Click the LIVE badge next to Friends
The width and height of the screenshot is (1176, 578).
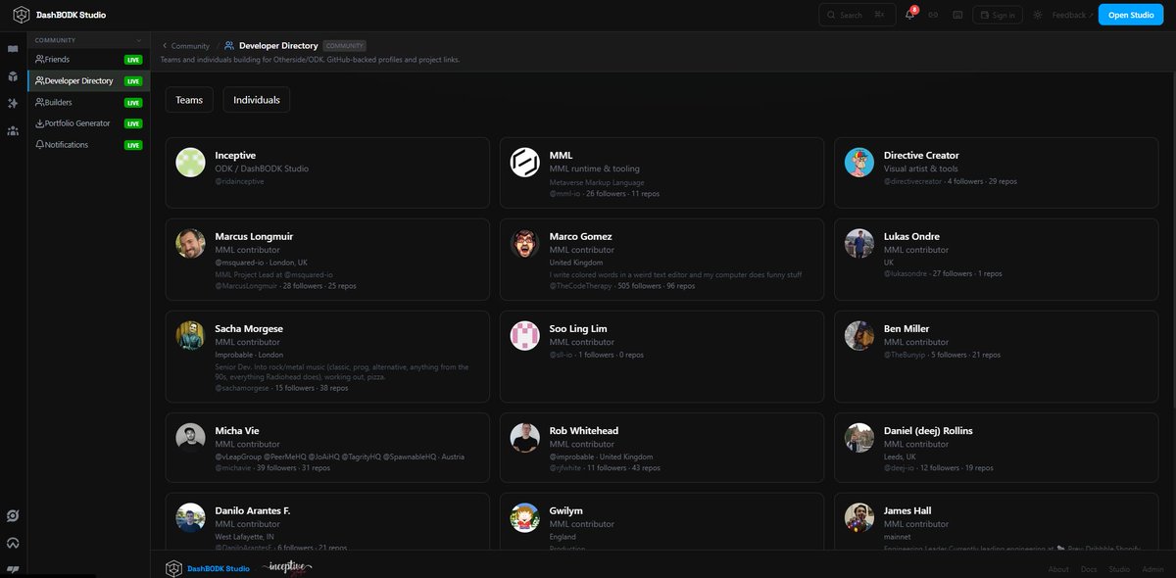pos(133,60)
